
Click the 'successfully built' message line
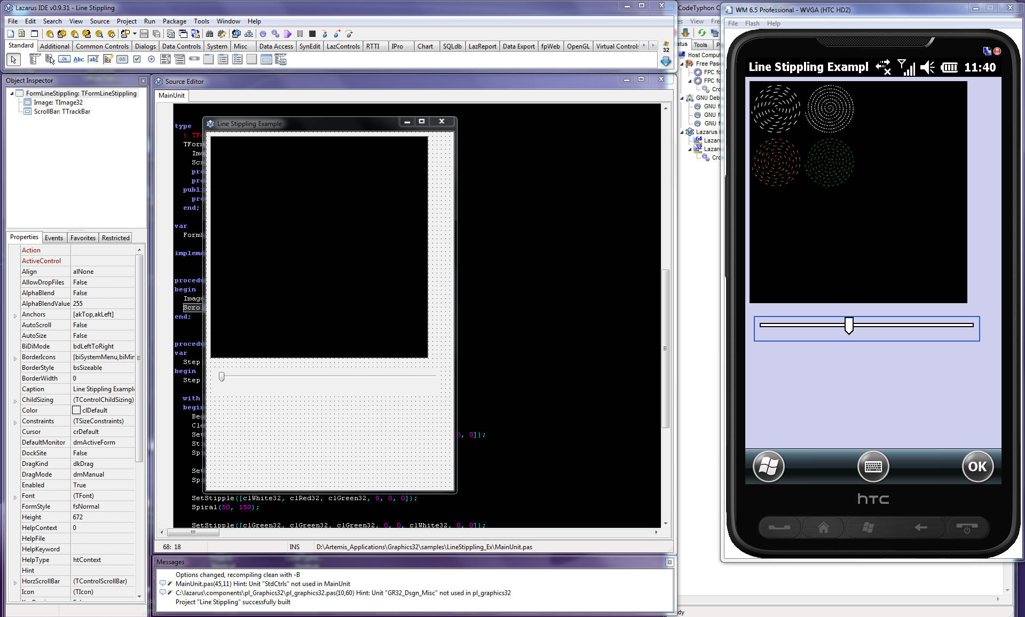tap(233, 602)
